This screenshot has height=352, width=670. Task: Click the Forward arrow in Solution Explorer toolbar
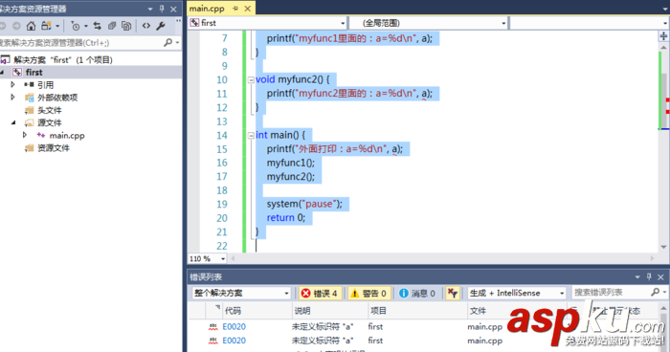16,26
